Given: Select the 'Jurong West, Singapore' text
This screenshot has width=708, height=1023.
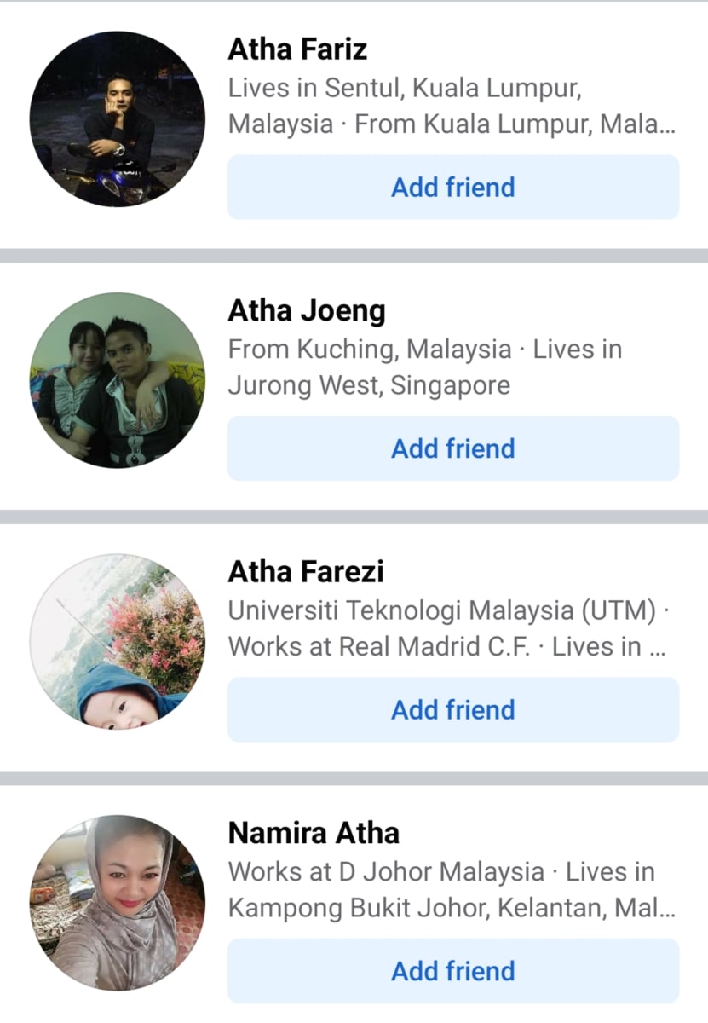Looking at the screenshot, I should (369, 385).
